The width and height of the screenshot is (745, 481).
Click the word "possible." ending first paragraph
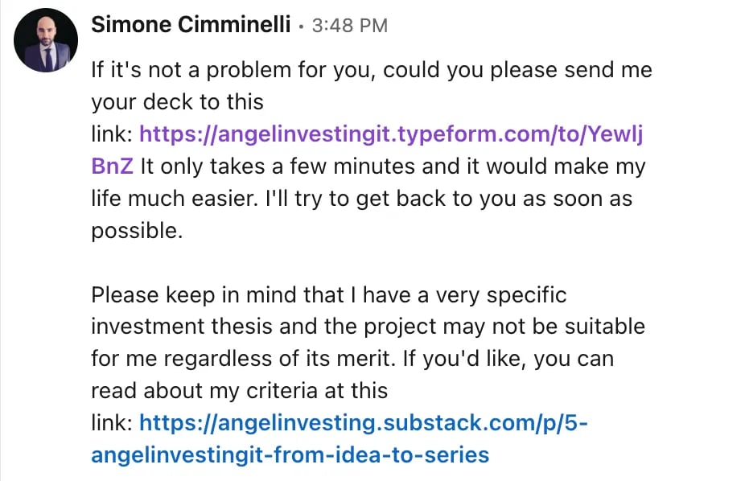pos(137,231)
